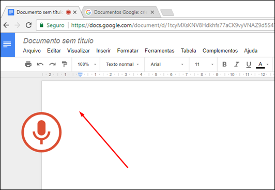The width and height of the screenshot is (275, 190).
Task: Open the Complementos menu
Action: (220, 51)
